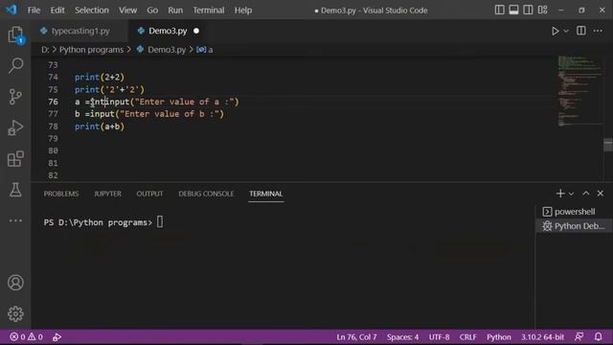Select the Terminal panel tab
Viewport: 613px width, 345px height.
pos(266,194)
